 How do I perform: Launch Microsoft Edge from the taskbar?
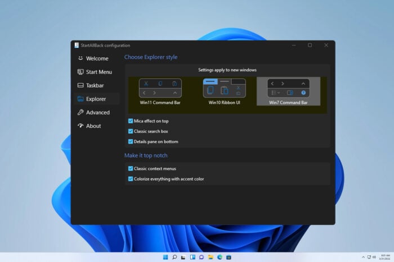(220, 258)
